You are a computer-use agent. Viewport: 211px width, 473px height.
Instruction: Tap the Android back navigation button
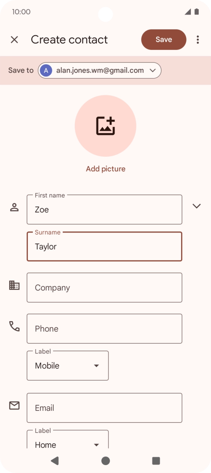point(55,460)
